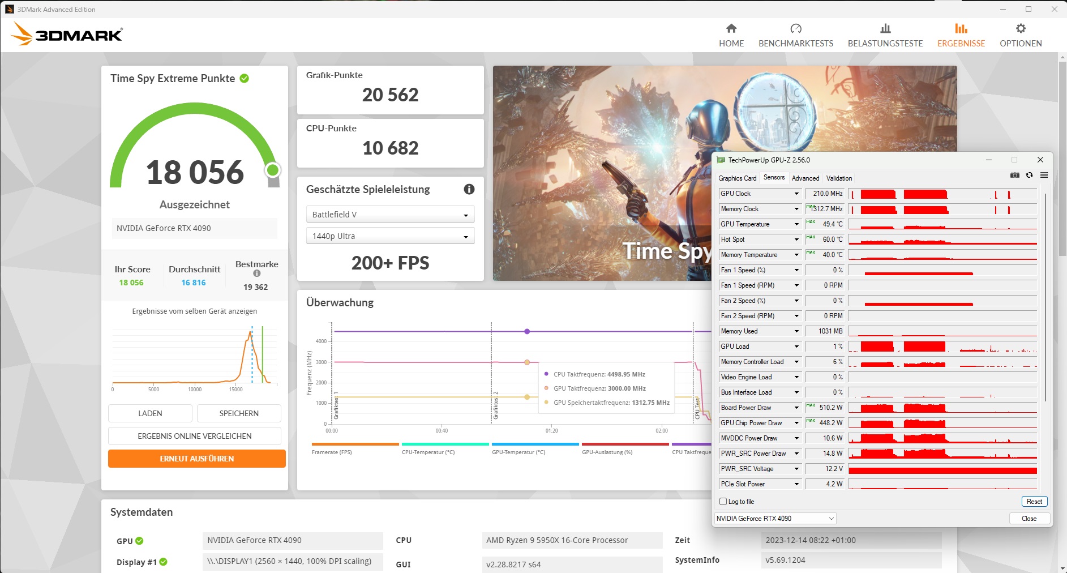Enable Log to file checkbox in GPU-Z
1067x573 pixels.
723,502
